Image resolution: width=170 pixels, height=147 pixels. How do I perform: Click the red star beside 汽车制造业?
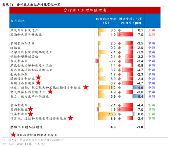click(30, 114)
